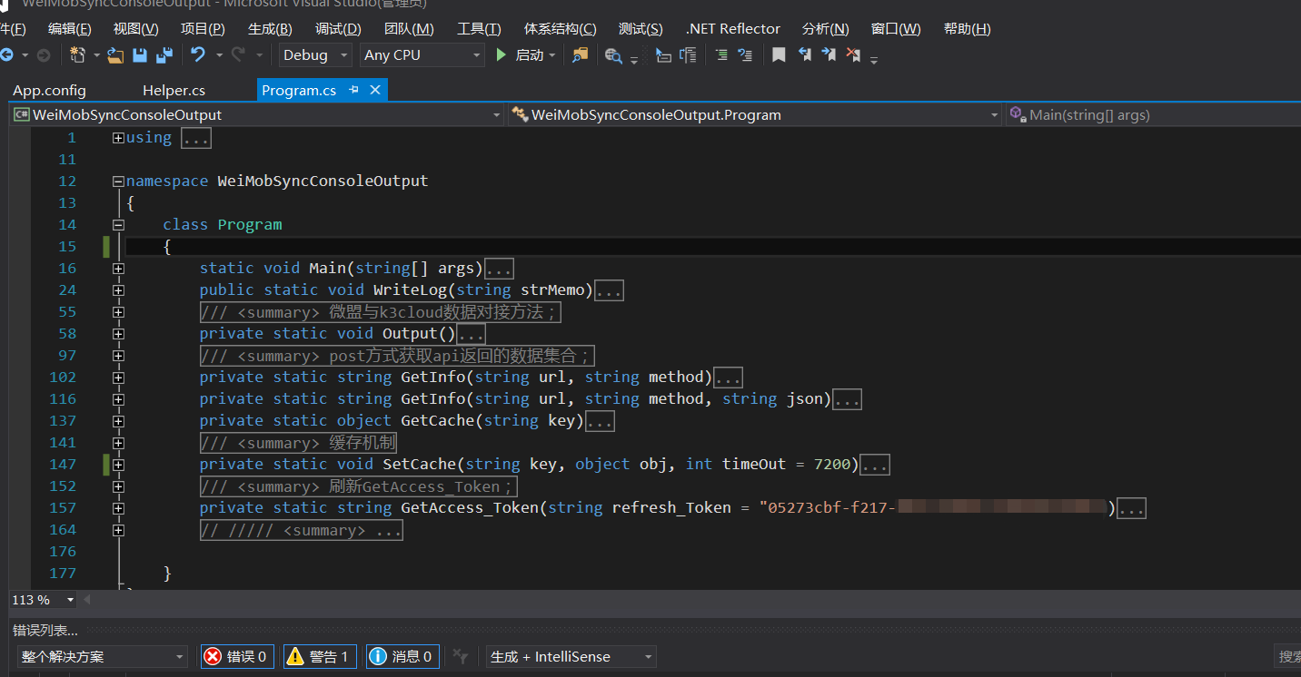Click the Save All icon
The height and width of the screenshot is (677, 1301).
coord(164,55)
